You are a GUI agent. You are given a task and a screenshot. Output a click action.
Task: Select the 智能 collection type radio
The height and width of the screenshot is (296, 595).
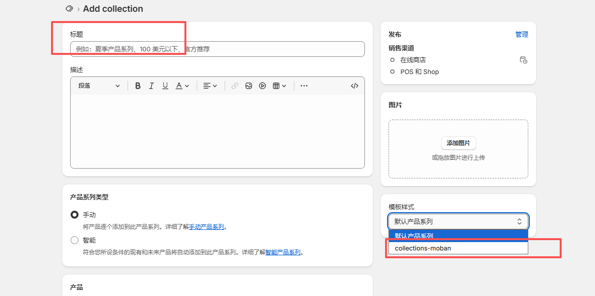pyautogui.click(x=75, y=240)
